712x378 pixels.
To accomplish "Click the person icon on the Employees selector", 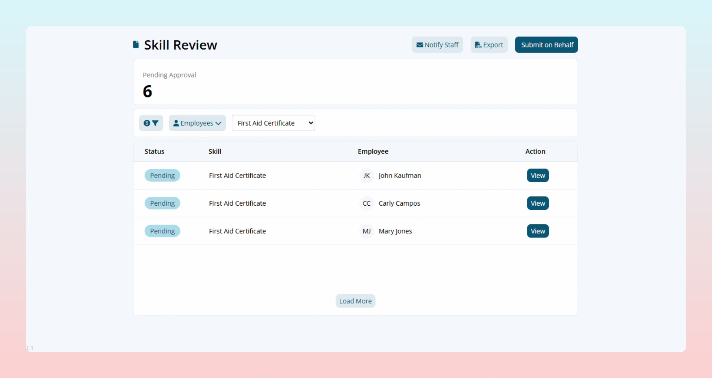I will (177, 123).
